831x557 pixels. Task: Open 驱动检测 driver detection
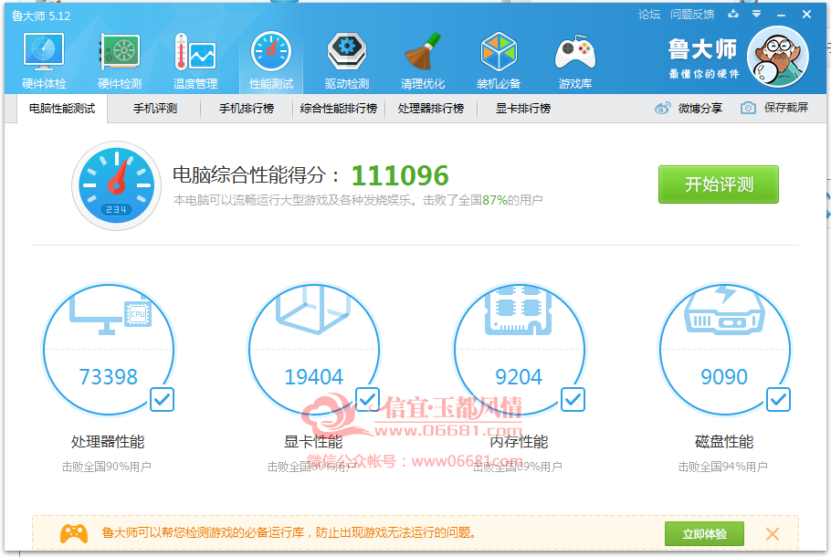coord(347,60)
